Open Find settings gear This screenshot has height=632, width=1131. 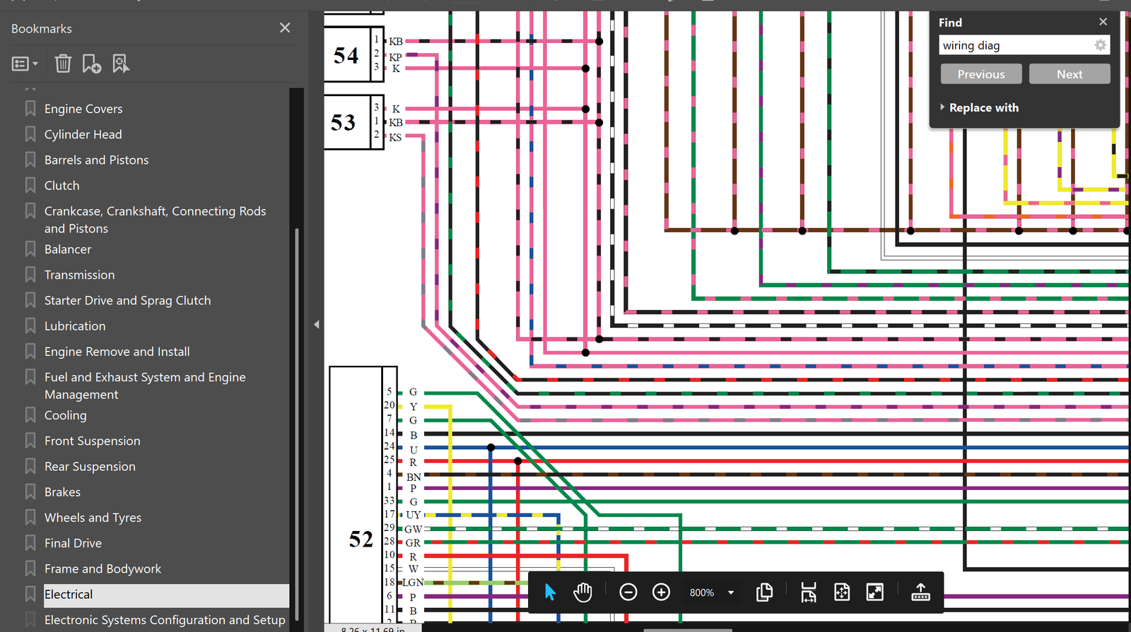1101,45
